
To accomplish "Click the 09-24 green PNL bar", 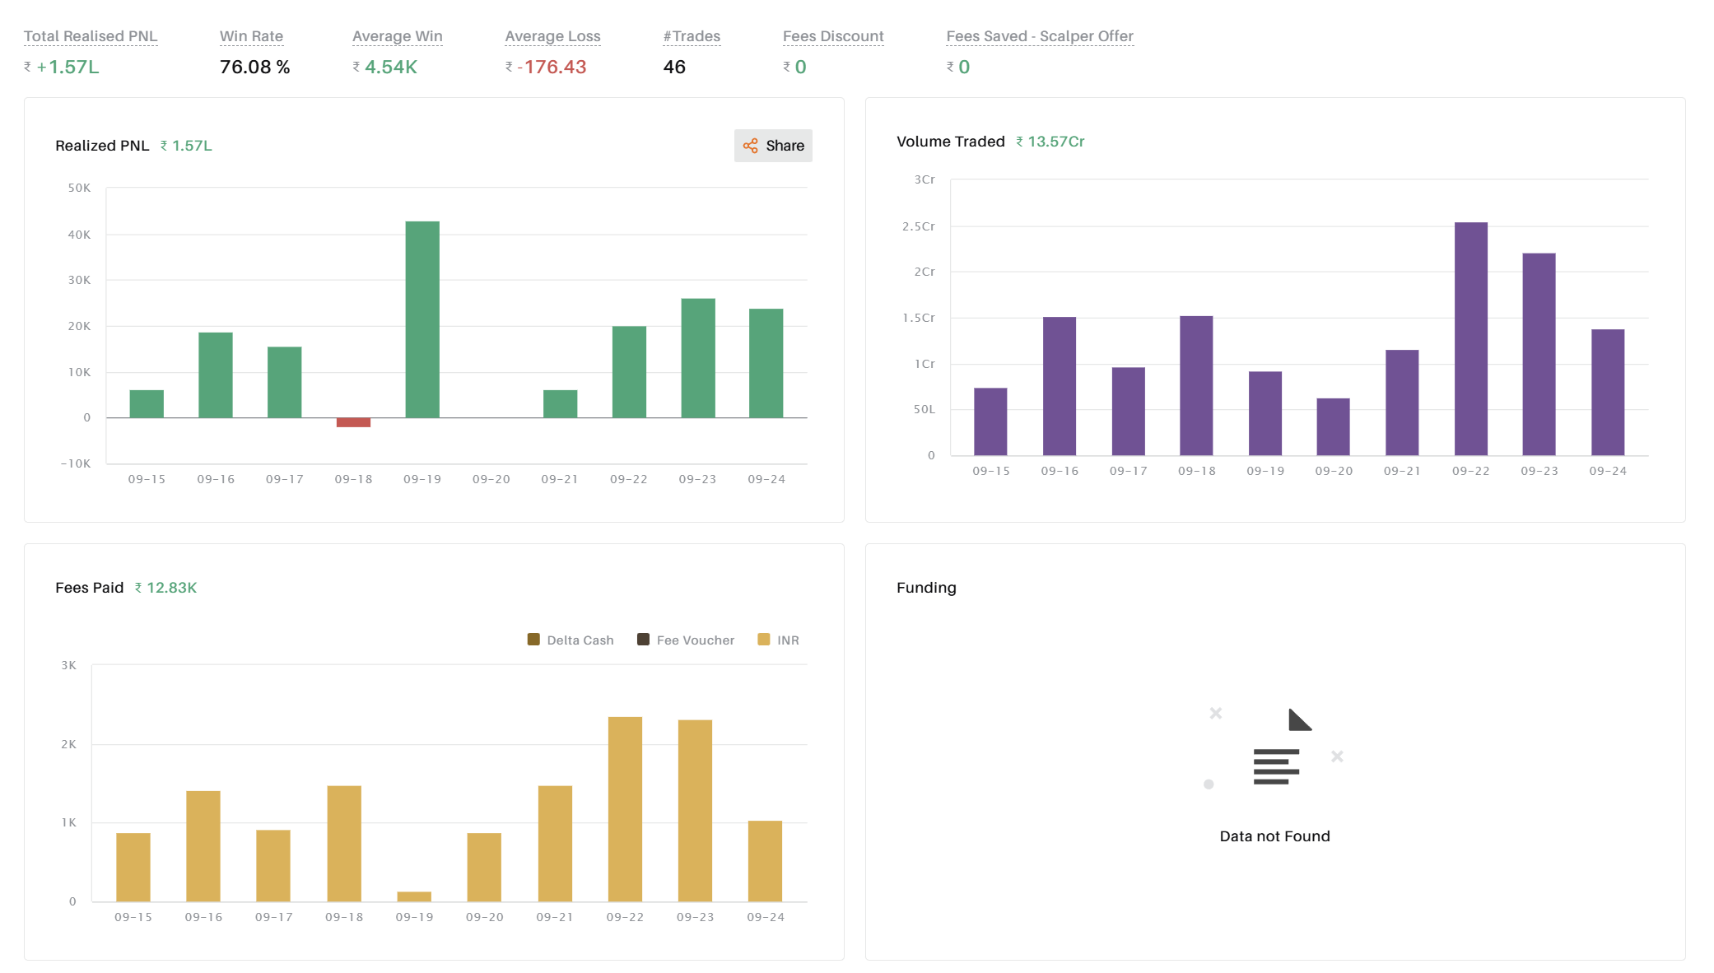I will click(x=766, y=363).
